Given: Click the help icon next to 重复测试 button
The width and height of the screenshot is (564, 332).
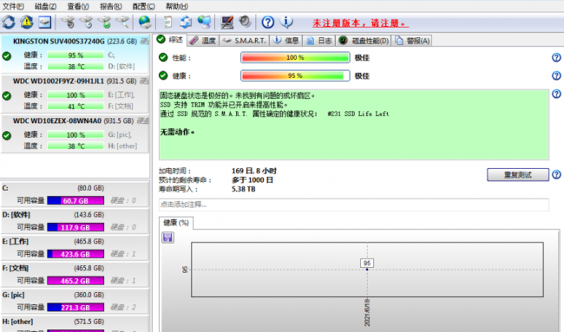Looking at the screenshot, I should click(x=556, y=174).
